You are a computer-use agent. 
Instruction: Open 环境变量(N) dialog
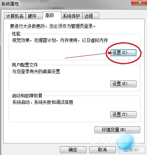[117, 130]
